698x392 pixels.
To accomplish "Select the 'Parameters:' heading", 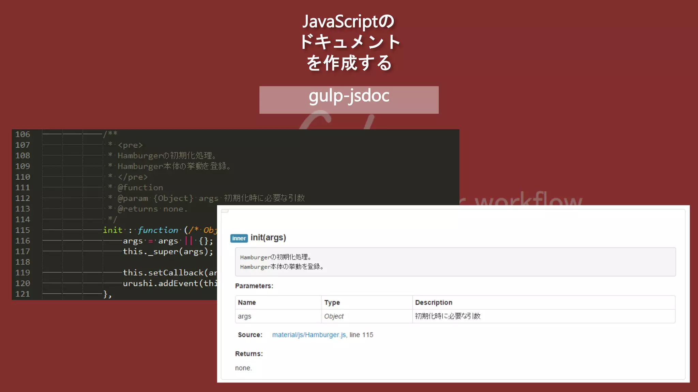I will point(254,286).
